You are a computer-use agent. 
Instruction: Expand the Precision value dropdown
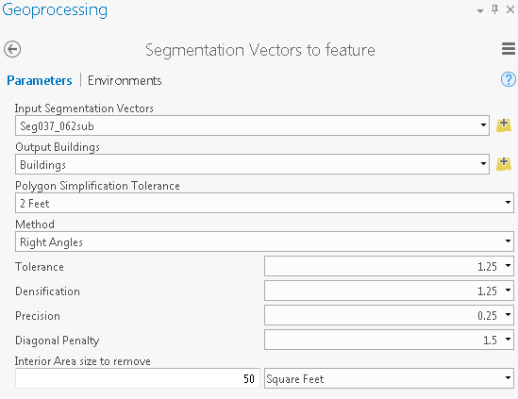(x=508, y=315)
